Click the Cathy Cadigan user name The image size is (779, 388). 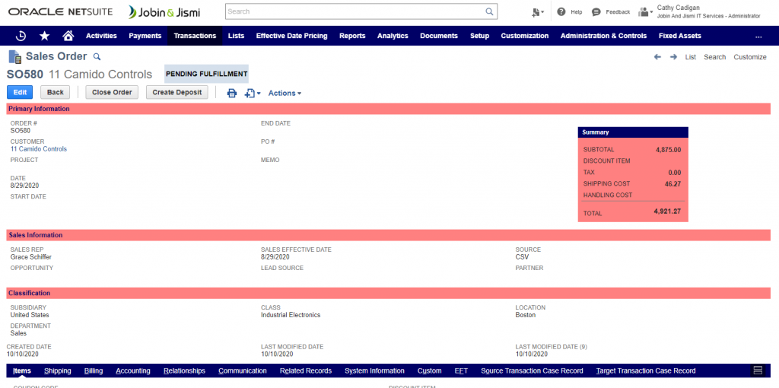click(x=679, y=8)
